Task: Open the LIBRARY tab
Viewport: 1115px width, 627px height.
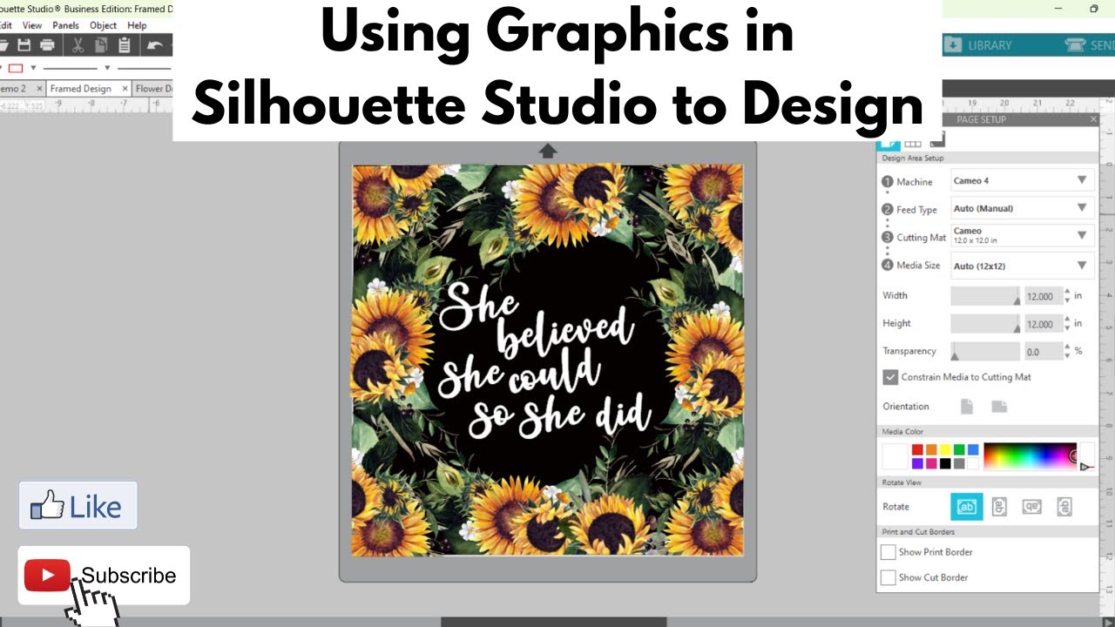Action: click(x=980, y=44)
